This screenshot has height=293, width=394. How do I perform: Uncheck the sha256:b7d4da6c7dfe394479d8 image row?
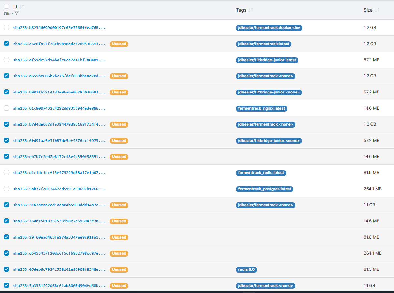pos(6,124)
